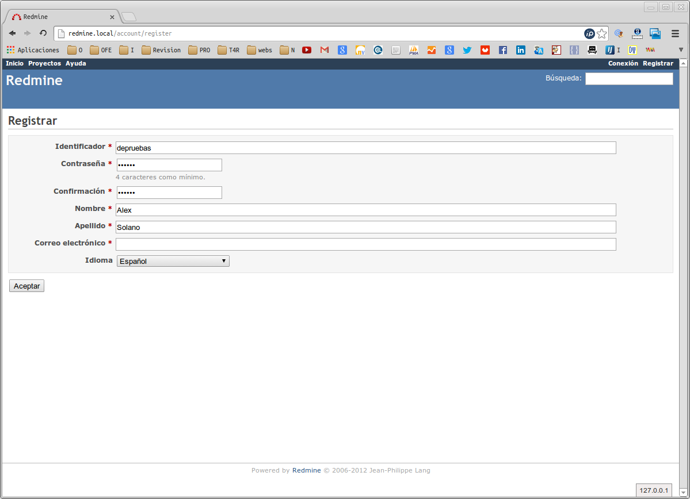The height and width of the screenshot is (499, 690).
Task: Open a new browser tab
Action: coord(128,17)
